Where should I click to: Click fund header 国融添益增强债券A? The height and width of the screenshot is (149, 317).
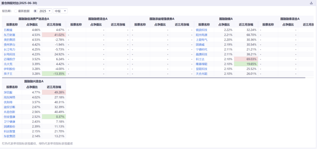[162, 19]
